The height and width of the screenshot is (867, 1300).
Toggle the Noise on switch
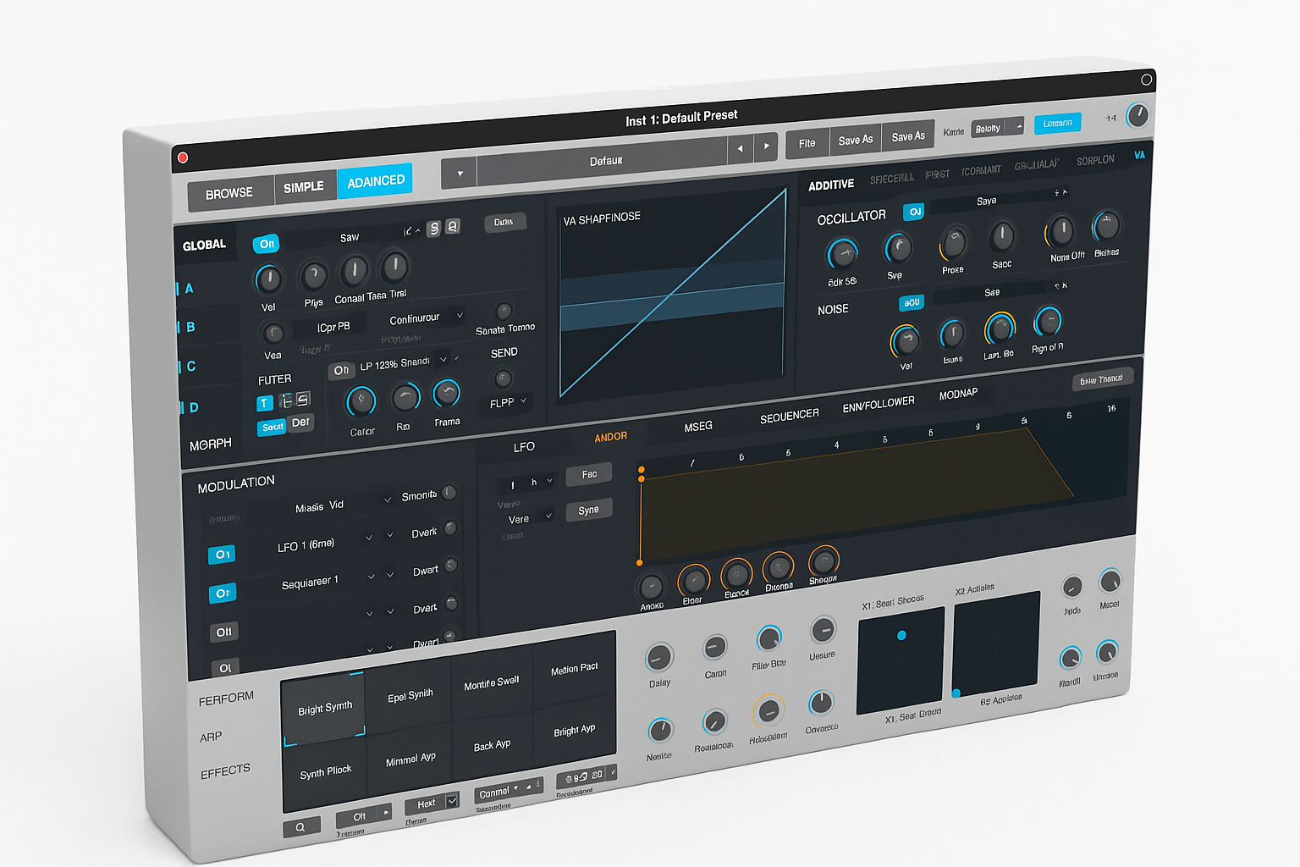pyautogui.click(x=912, y=303)
